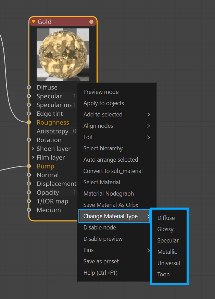The width and height of the screenshot is (215, 299).
Task: Click the Medium input pin
Action: (29, 210)
